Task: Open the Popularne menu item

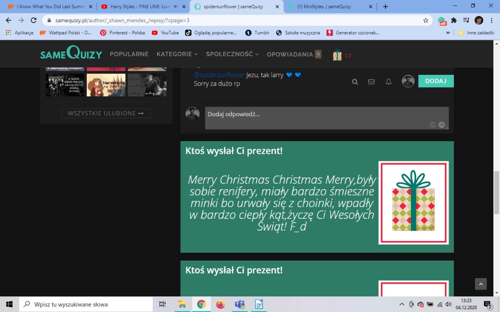Action: 129,54
